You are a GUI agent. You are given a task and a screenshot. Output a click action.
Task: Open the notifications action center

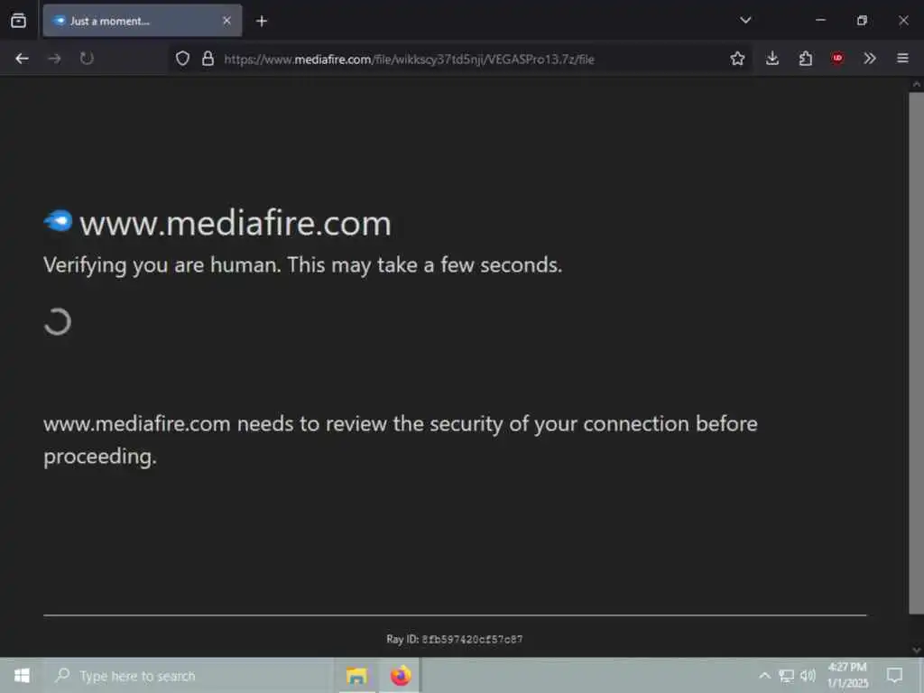click(x=894, y=676)
